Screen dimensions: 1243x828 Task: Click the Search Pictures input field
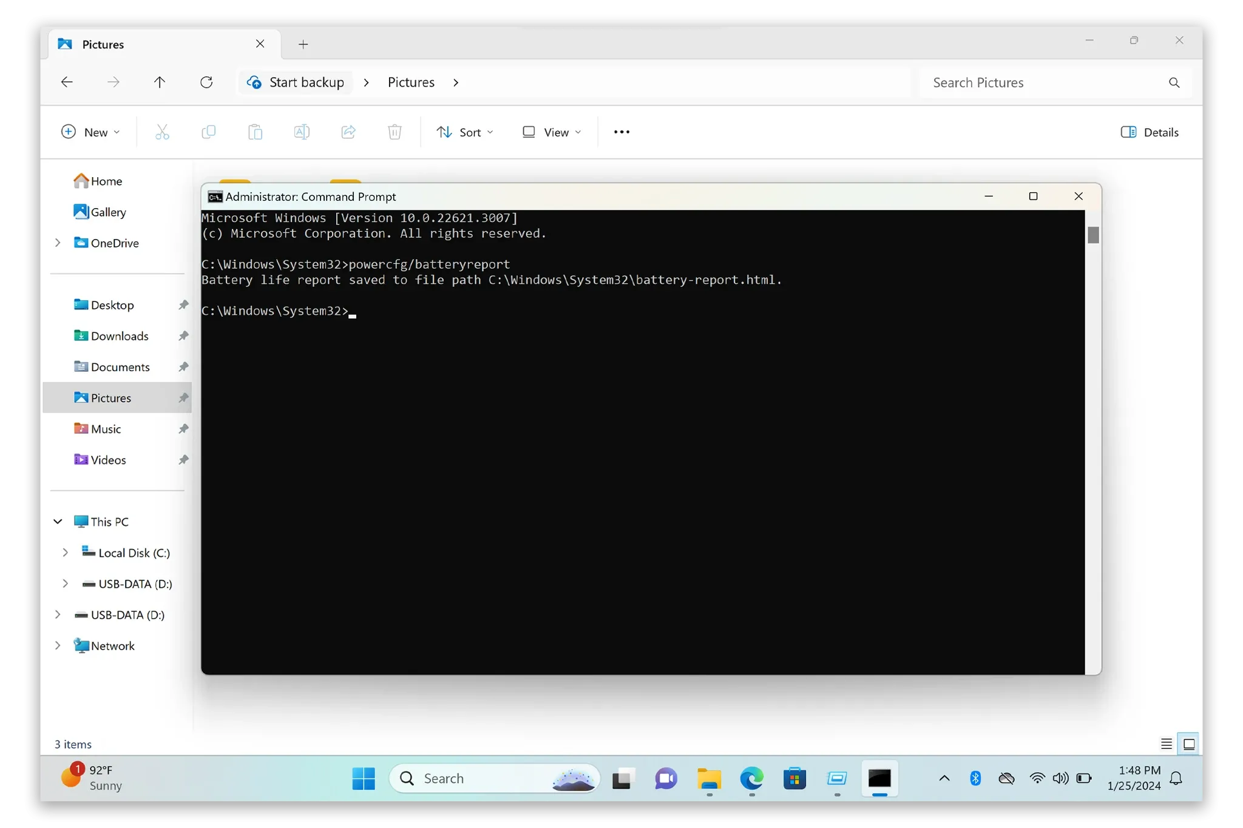point(1044,82)
